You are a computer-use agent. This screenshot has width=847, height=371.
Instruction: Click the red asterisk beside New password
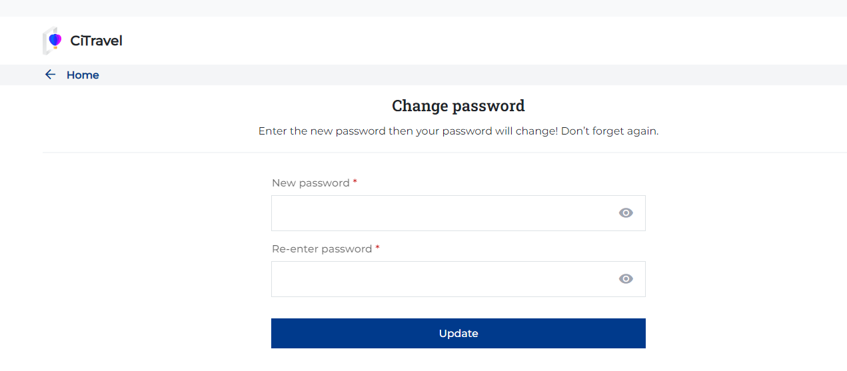point(355,182)
